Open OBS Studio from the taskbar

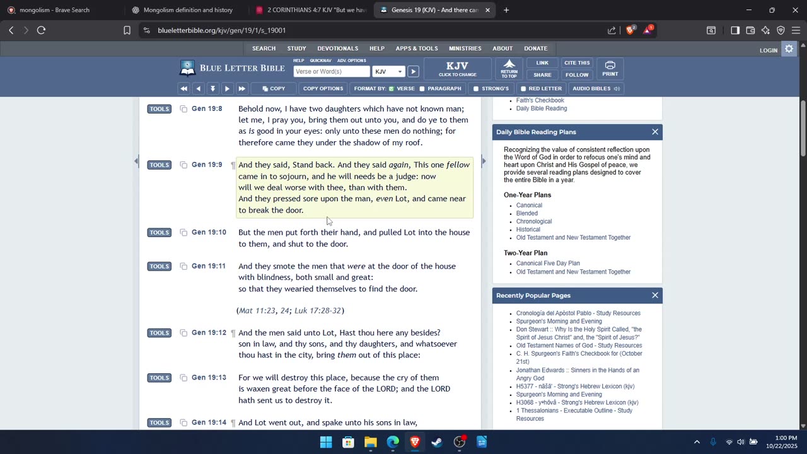click(x=460, y=442)
